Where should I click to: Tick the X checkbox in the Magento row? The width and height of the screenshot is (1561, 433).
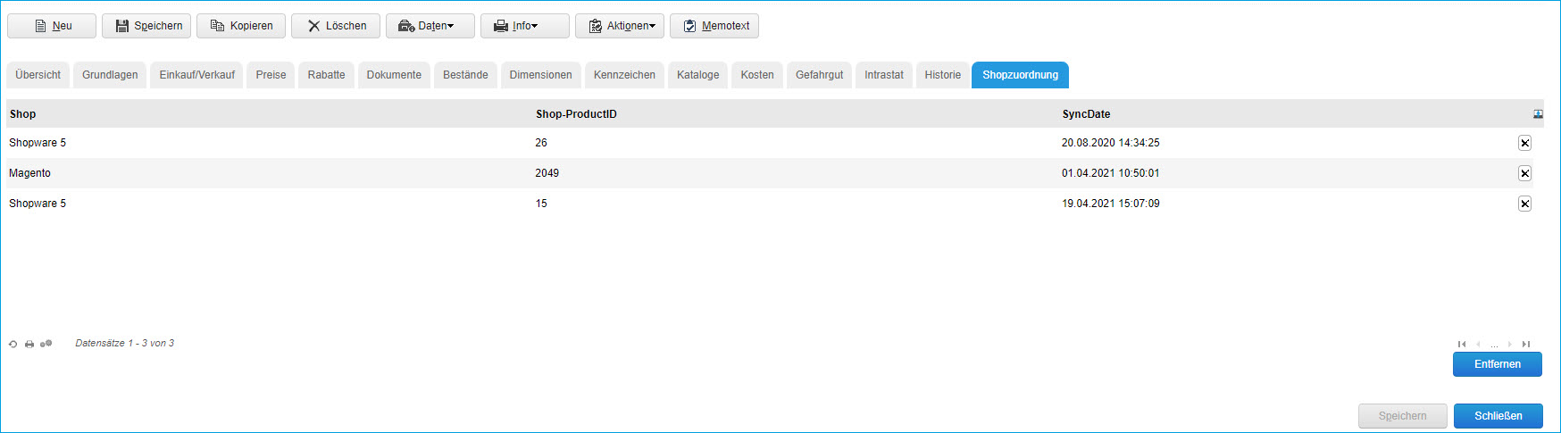pos(1524,173)
